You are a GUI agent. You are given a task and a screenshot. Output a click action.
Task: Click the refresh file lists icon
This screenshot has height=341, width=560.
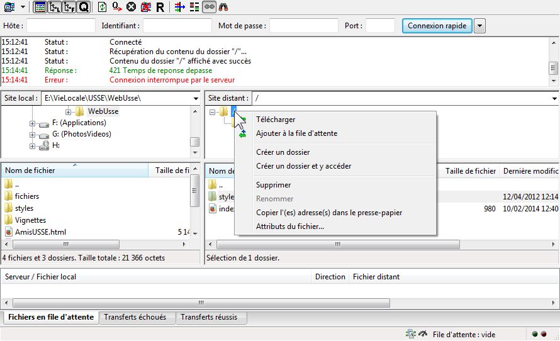pyautogui.click(x=103, y=7)
